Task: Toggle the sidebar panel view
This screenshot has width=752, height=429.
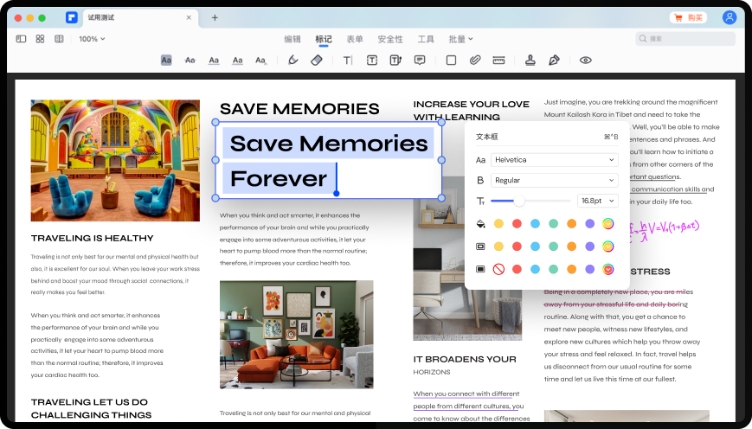Action: coord(21,39)
